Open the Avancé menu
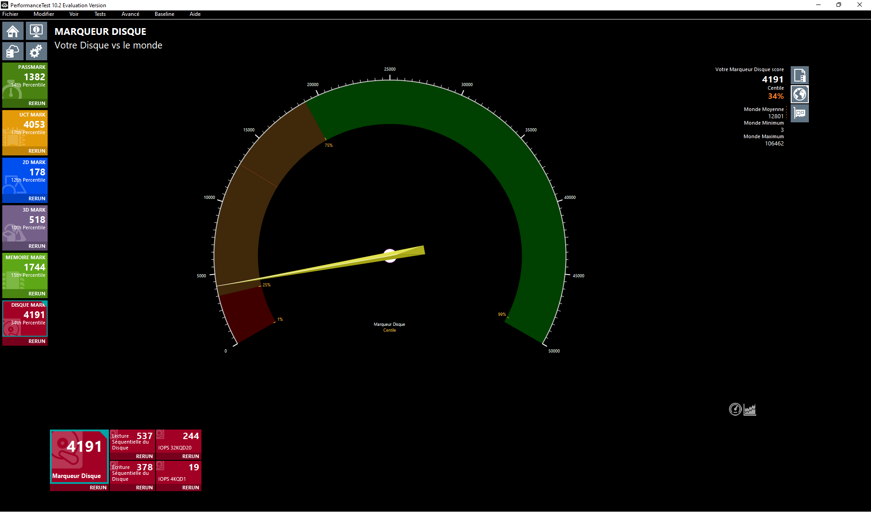Screen dimensions: 871x512 [x=130, y=14]
